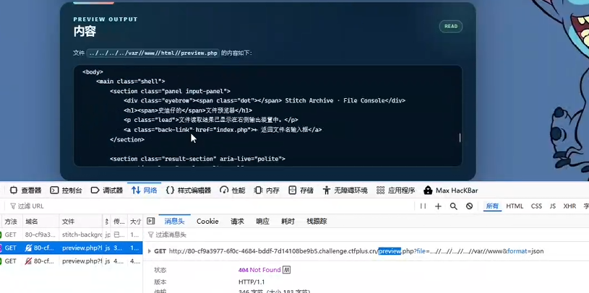Open the Cookie detail tab
This screenshot has height=293, width=589.
coord(207,221)
